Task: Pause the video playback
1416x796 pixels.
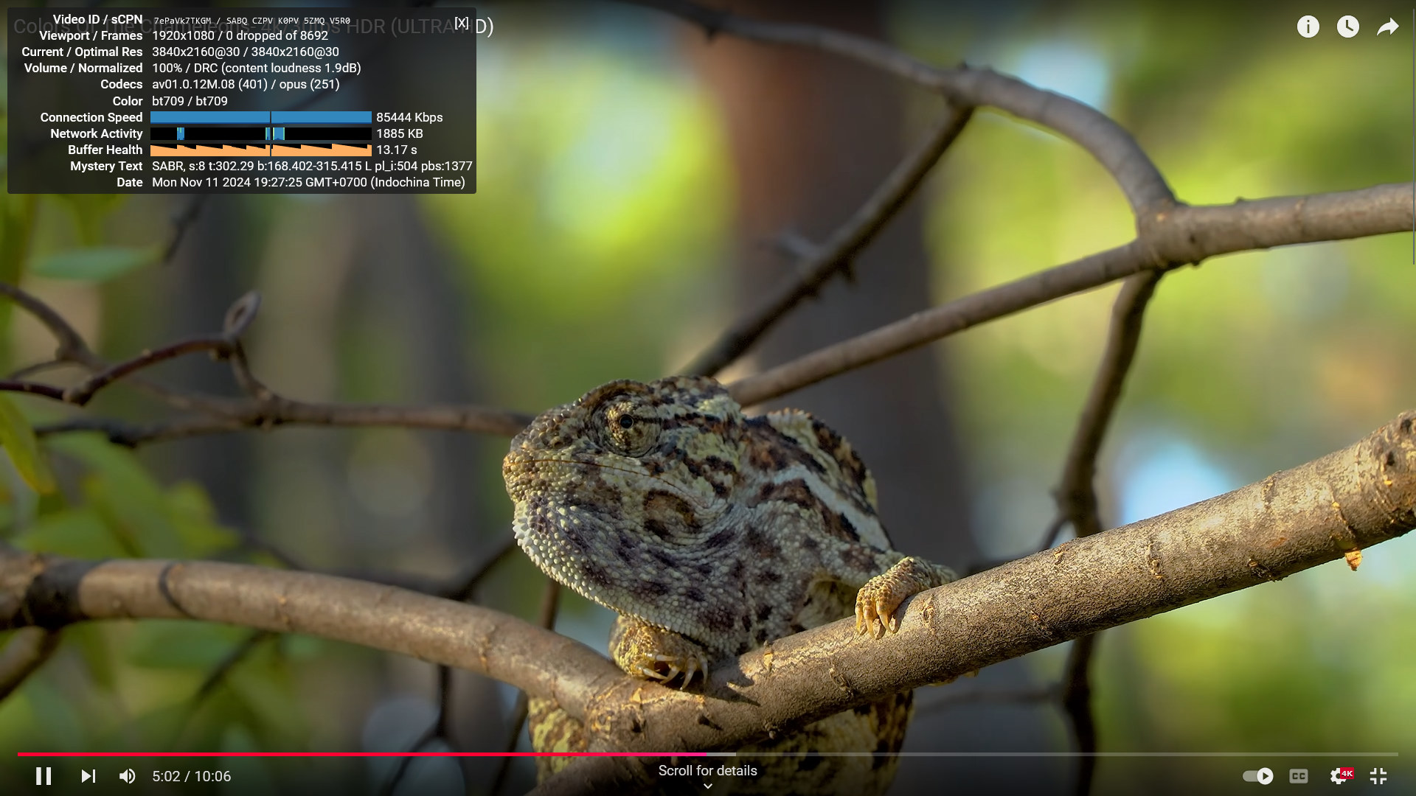Action: point(44,776)
